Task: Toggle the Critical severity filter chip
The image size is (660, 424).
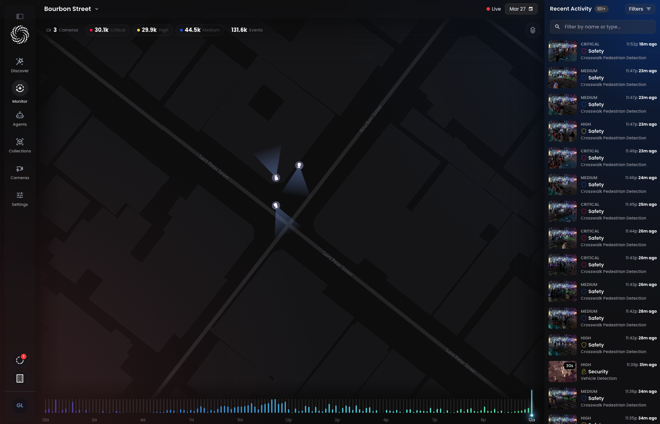Action: tap(108, 30)
